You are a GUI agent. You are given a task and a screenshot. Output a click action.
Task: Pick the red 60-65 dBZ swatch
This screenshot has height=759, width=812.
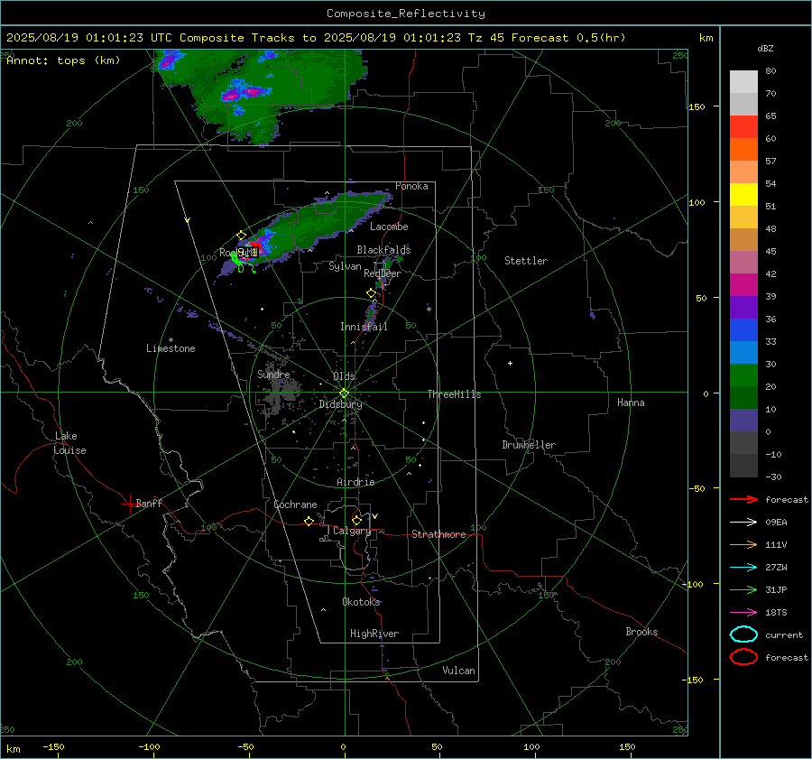pyautogui.click(x=743, y=127)
